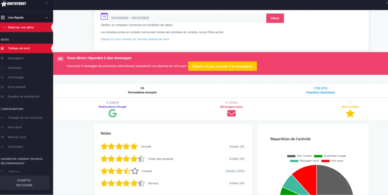Toggle Non Ouverts legend swatch
The height and width of the screenshot is (195, 388).
[291, 156]
